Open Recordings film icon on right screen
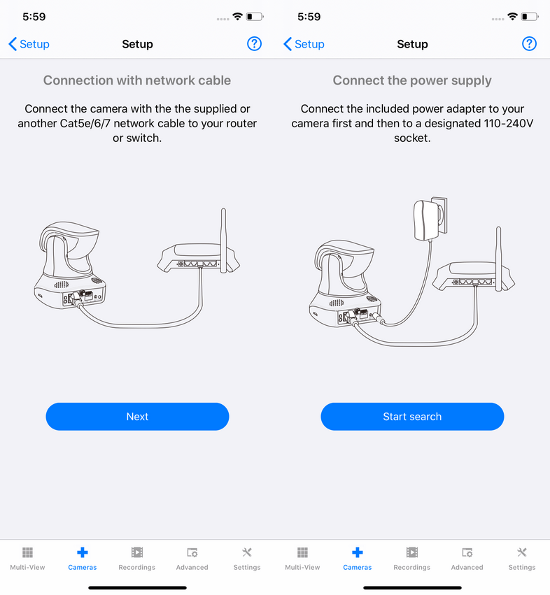The image size is (550, 595). (x=412, y=552)
